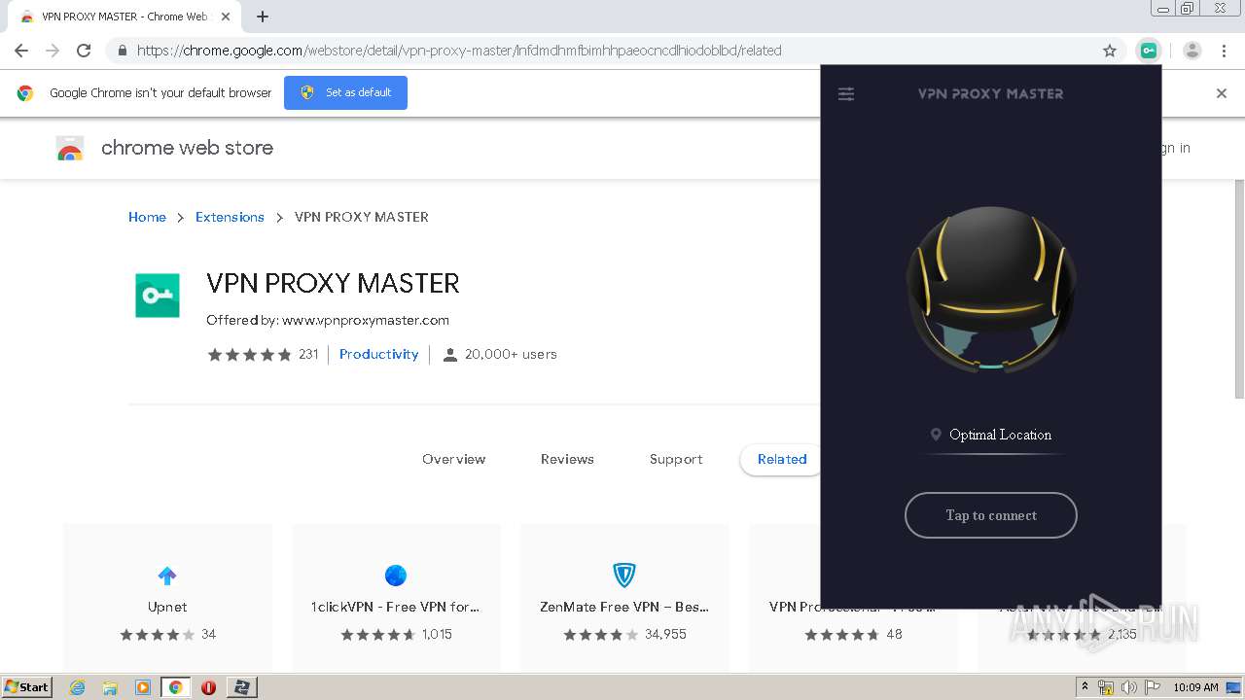
Task: Click the system tray volume icon
Action: (x=1129, y=687)
